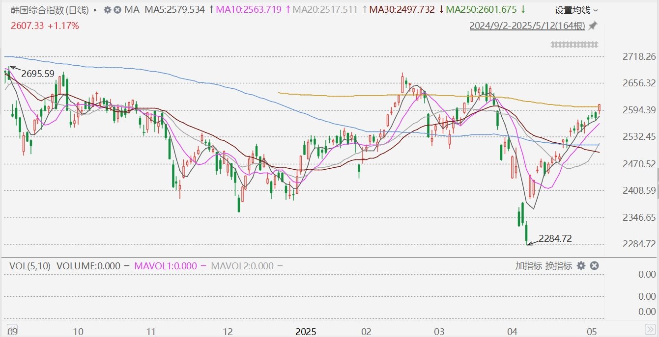The width and height of the screenshot is (659, 337).
Task: Click the 03 month label on time axis
Action: click(439, 331)
